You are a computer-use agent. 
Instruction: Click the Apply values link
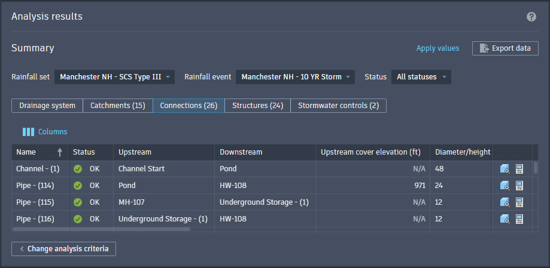pyautogui.click(x=438, y=48)
